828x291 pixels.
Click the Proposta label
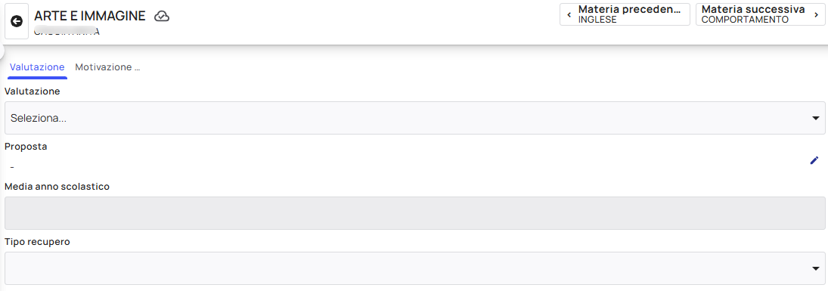pos(26,147)
